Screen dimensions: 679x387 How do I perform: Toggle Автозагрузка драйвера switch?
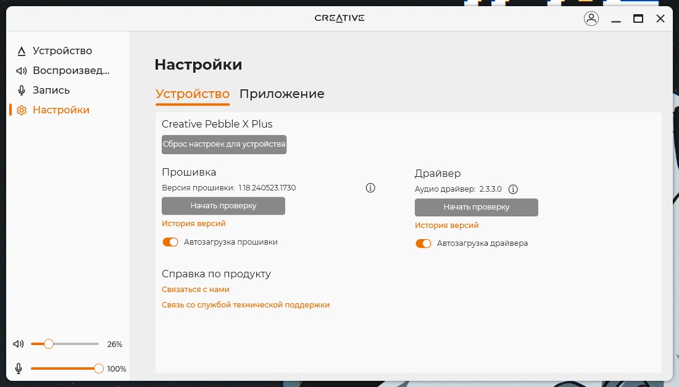pos(423,243)
